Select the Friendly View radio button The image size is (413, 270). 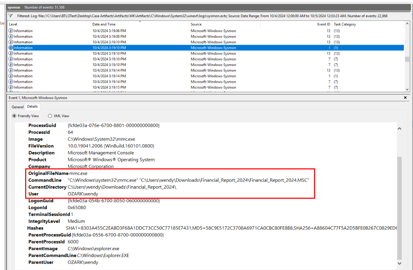tap(14, 116)
